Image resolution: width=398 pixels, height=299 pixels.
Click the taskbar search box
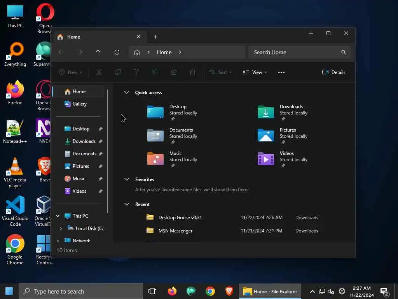[81, 291]
